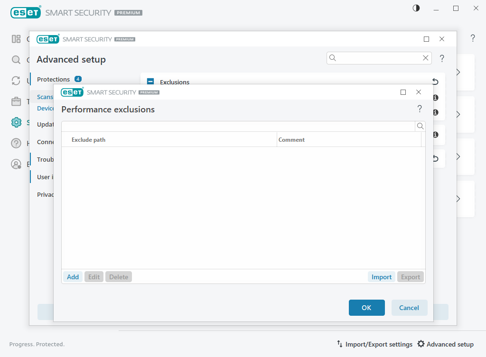
Task: Revert the Exclusions section using the undo arrow
Action: 435,82
